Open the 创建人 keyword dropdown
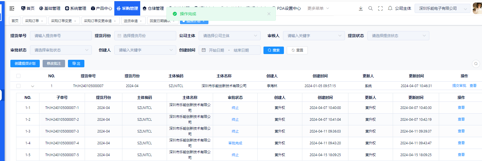Image resolution: width=482 pixels, height=161 pixels. (145, 50)
